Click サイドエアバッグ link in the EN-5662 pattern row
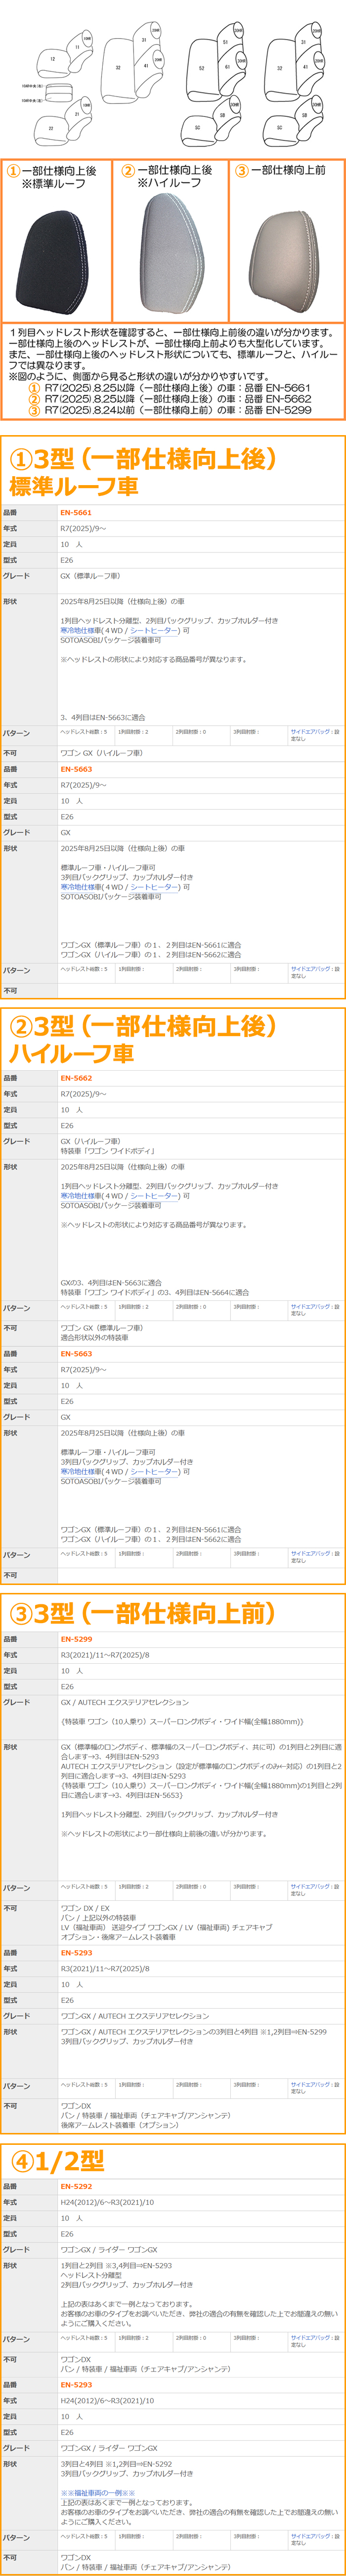 [310, 1307]
